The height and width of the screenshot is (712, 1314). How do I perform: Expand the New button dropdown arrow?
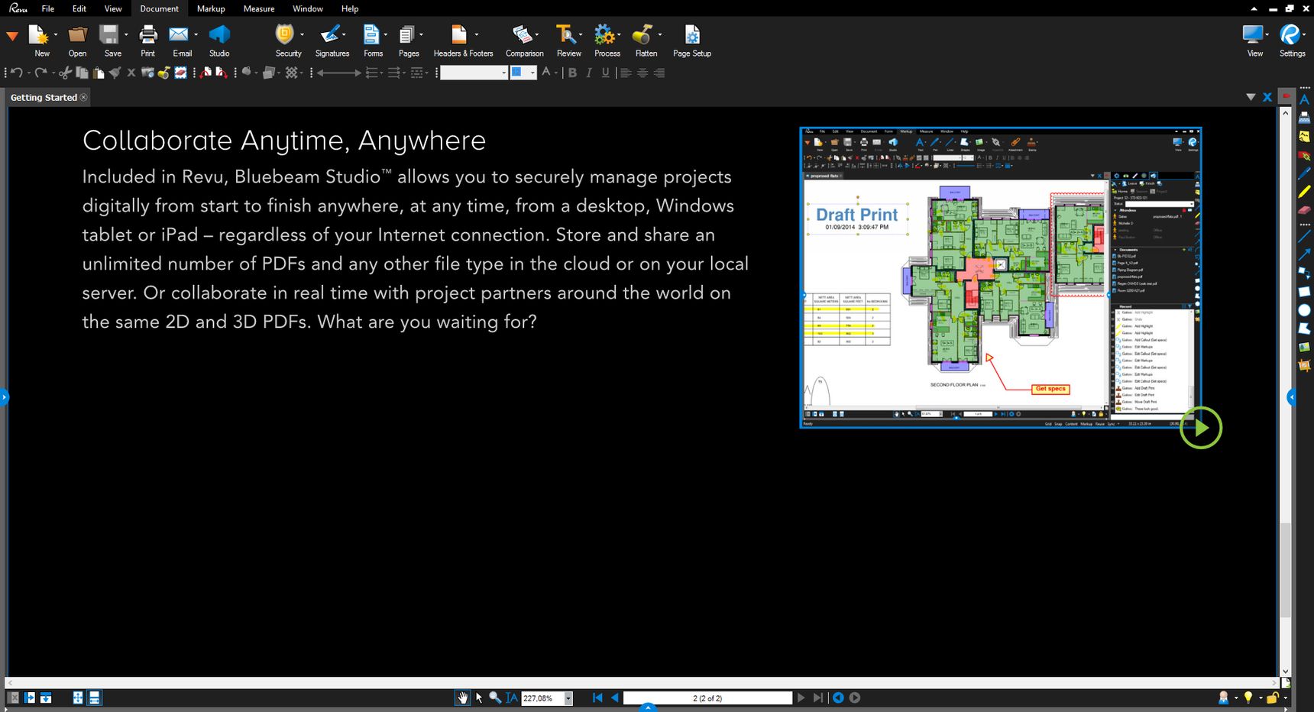56,34
